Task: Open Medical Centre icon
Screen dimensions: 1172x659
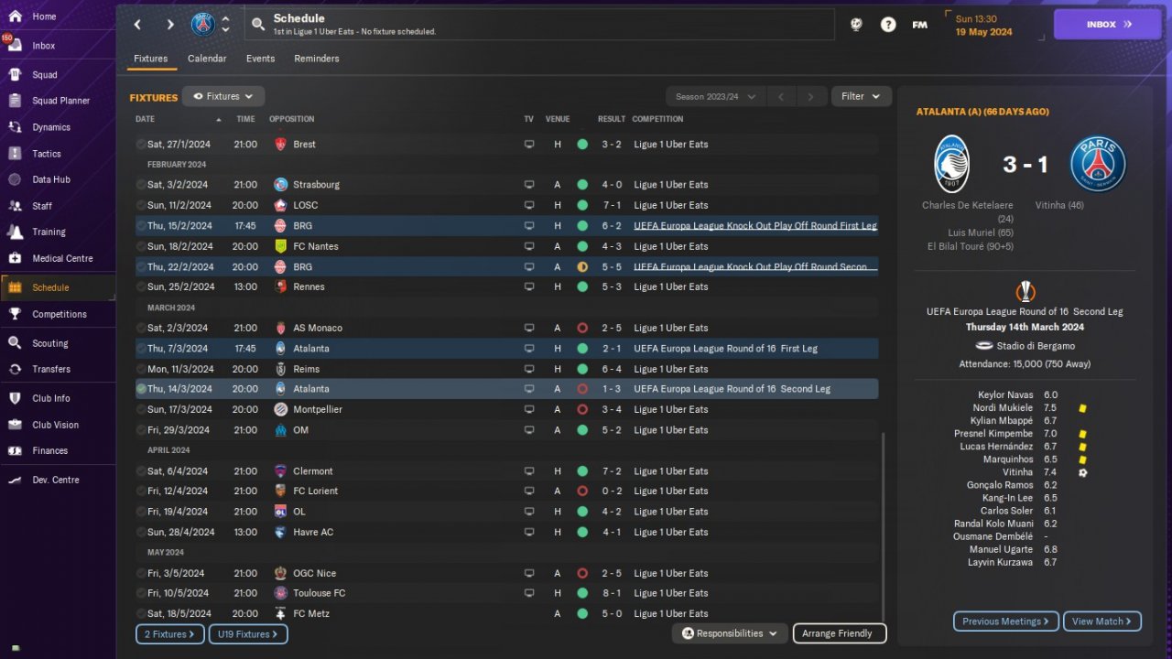Action: point(15,258)
